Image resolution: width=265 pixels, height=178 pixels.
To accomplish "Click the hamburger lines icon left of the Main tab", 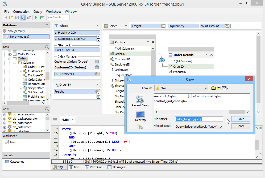I will (55, 120).
